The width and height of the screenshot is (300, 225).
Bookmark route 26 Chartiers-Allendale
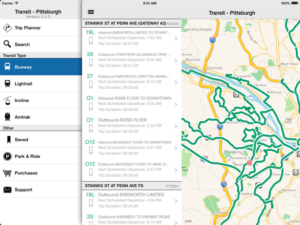tap(91, 63)
